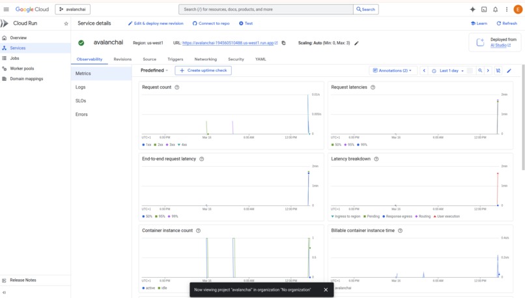The image size is (525, 298).
Task: Edit the dashboard pencil icon
Action: (x=509, y=70)
